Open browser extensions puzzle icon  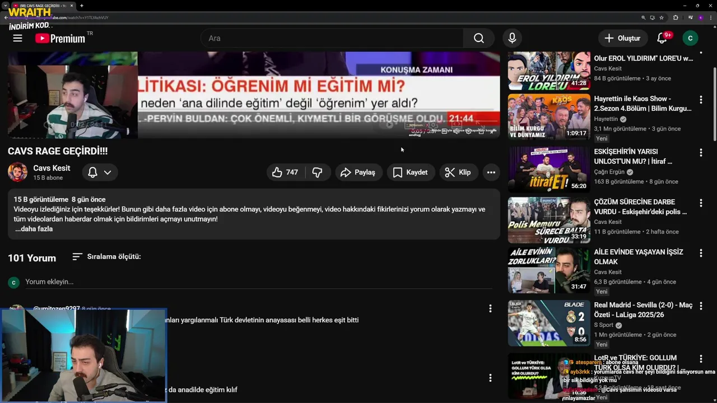[676, 17]
